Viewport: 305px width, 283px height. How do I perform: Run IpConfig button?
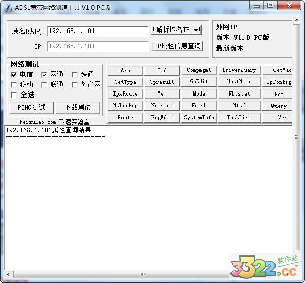tap(278, 82)
